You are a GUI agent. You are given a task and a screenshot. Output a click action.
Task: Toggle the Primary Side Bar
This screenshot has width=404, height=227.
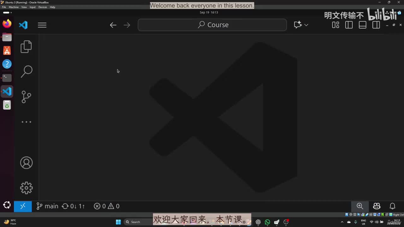coord(349,25)
